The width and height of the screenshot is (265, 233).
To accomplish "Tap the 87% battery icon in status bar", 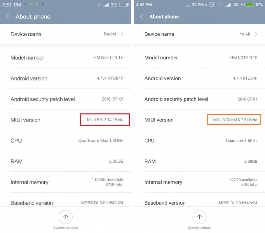I will 250,5.
